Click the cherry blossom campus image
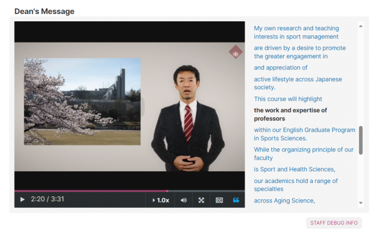Image resolution: width=372 pixels, height=234 pixels. point(82,102)
